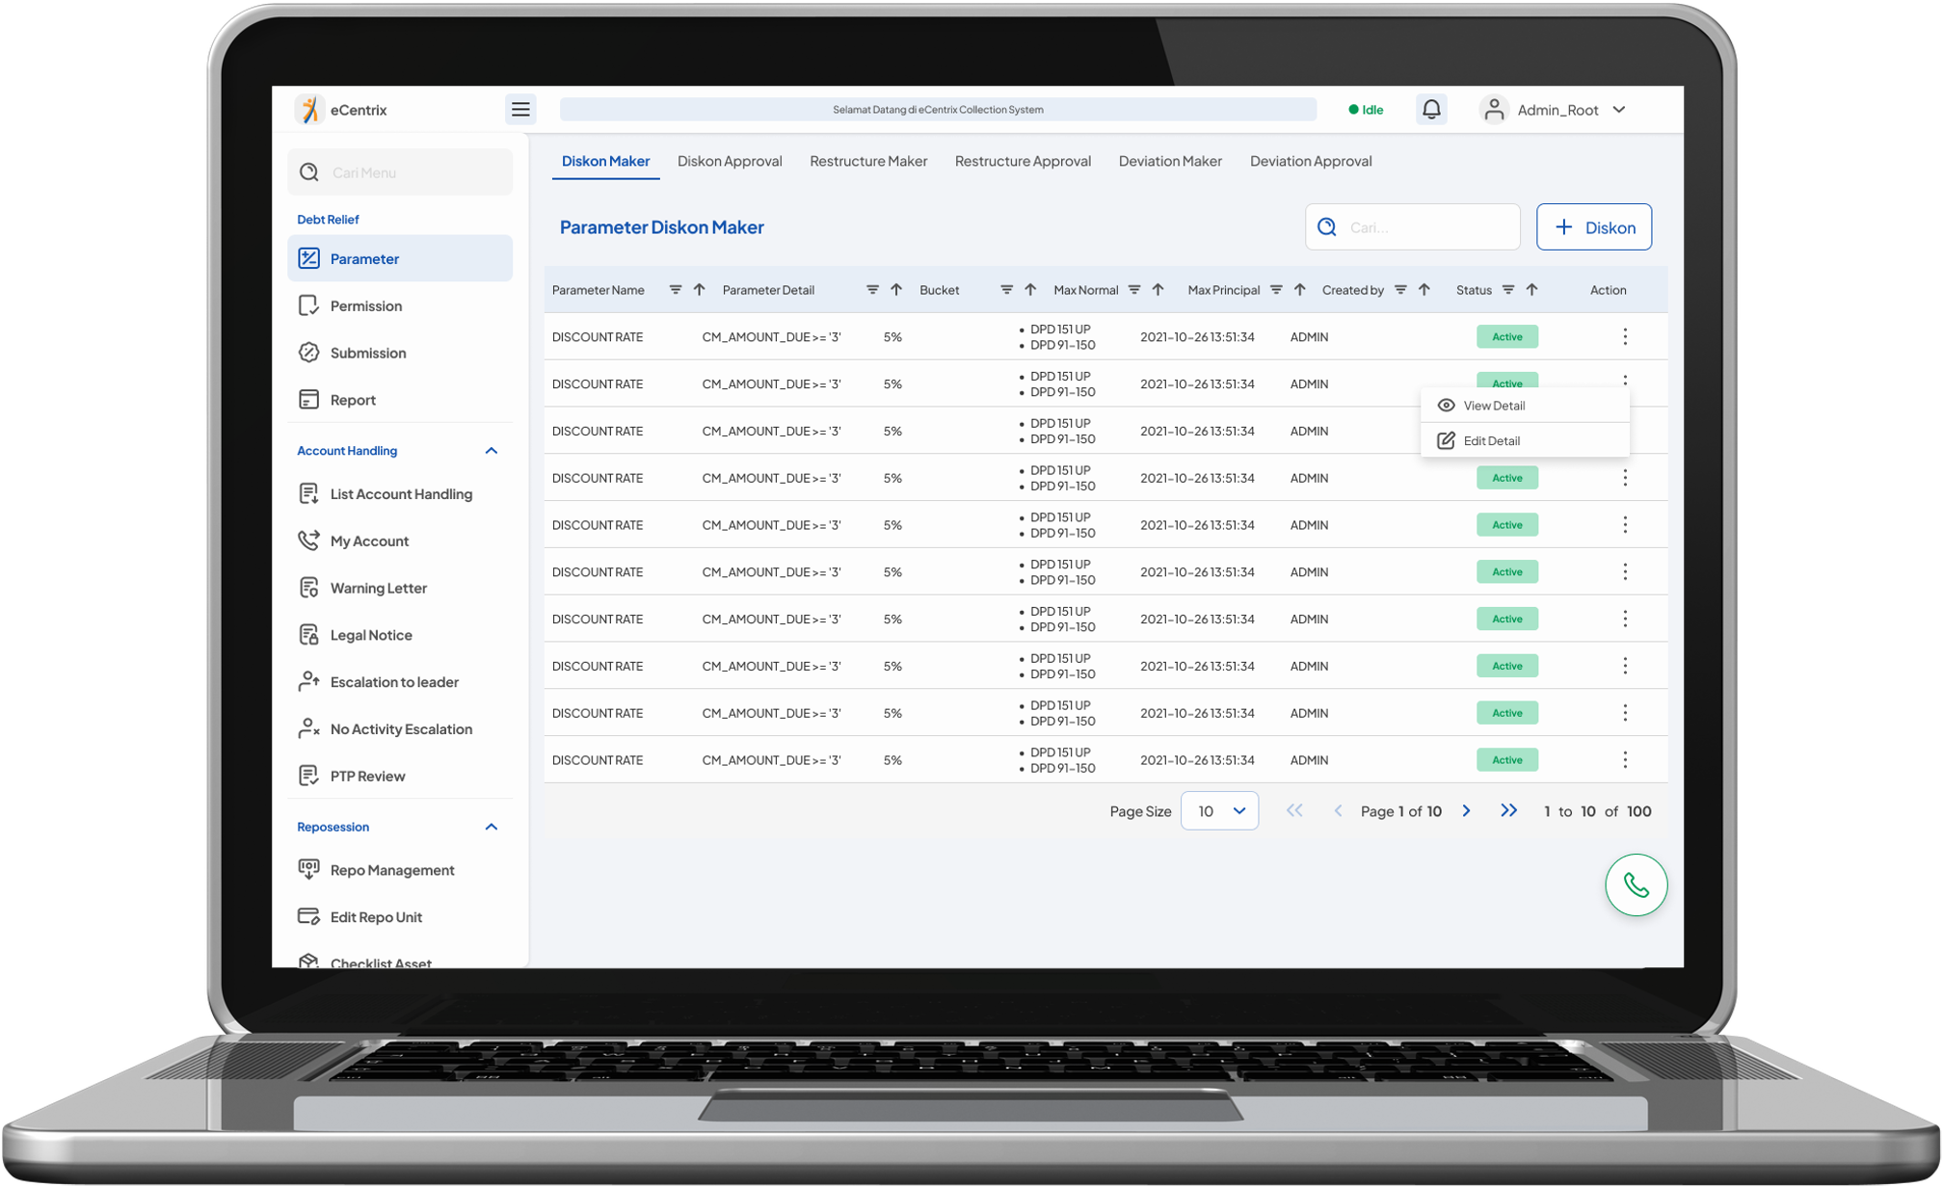The height and width of the screenshot is (1187, 1943).
Task: Collapse the Reposession section
Action: (x=491, y=827)
